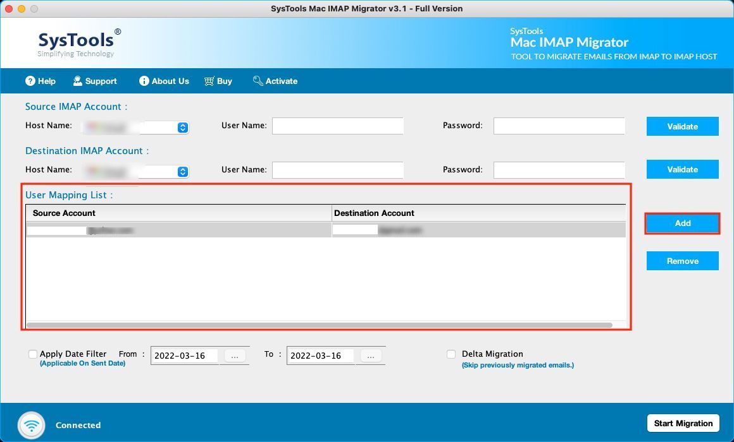The height and width of the screenshot is (442, 734).
Task: Click the SysTools logo
Action: pyautogui.click(x=78, y=43)
